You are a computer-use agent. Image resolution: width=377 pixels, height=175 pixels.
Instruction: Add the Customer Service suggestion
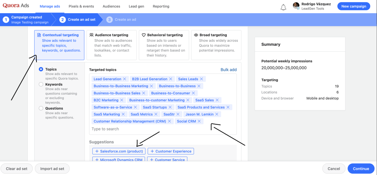coord(167,160)
